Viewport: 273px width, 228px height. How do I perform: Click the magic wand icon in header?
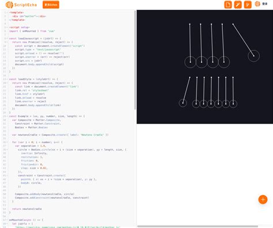(238, 5)
